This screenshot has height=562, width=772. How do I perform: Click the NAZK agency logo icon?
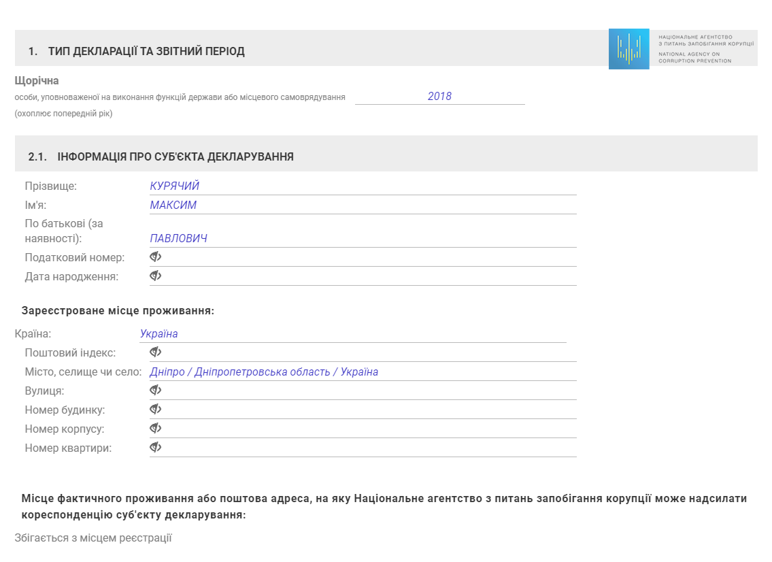coord(629,49)
